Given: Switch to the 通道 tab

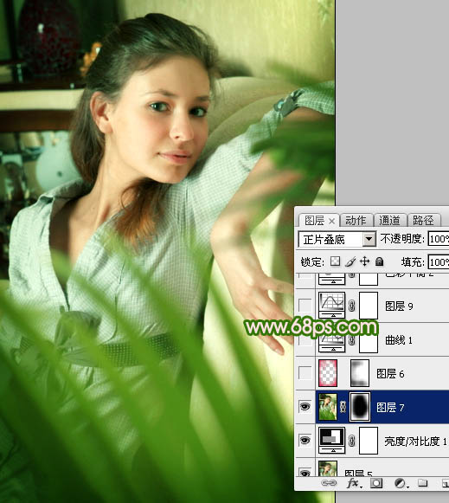Looking at the screenshot, I should pos(389,221).
